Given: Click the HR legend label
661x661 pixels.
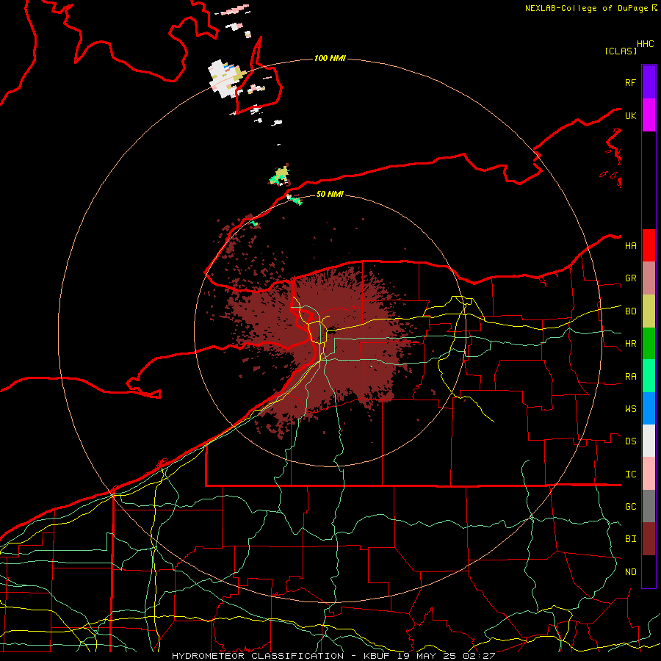Looking at the screenshot, I should tap(630, 344).
